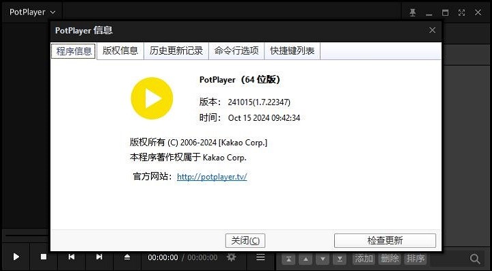This screenshot has width=492, height=271.
Task: Click the 检查更新 button
Action: 385,240
